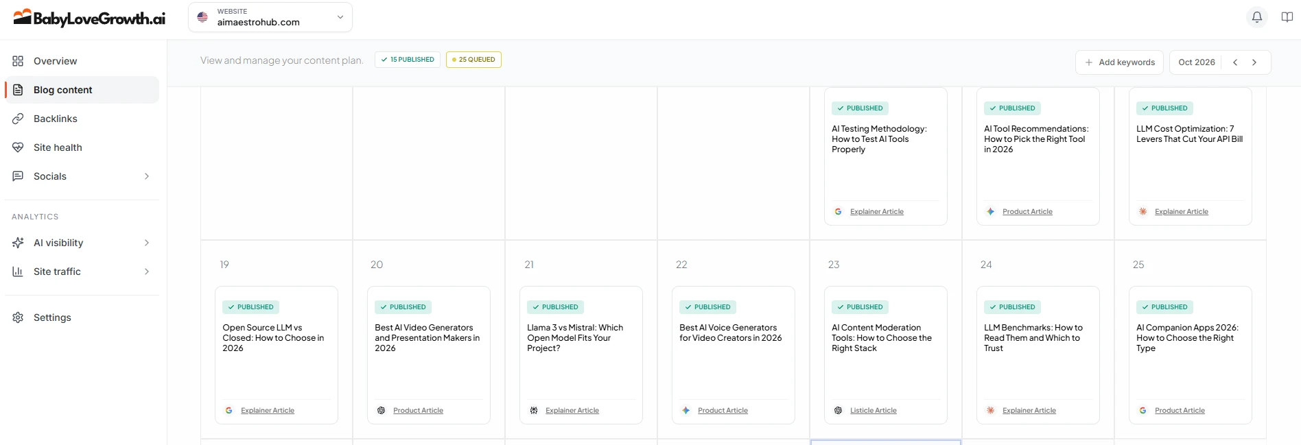Open Site health section

[82, 147]
